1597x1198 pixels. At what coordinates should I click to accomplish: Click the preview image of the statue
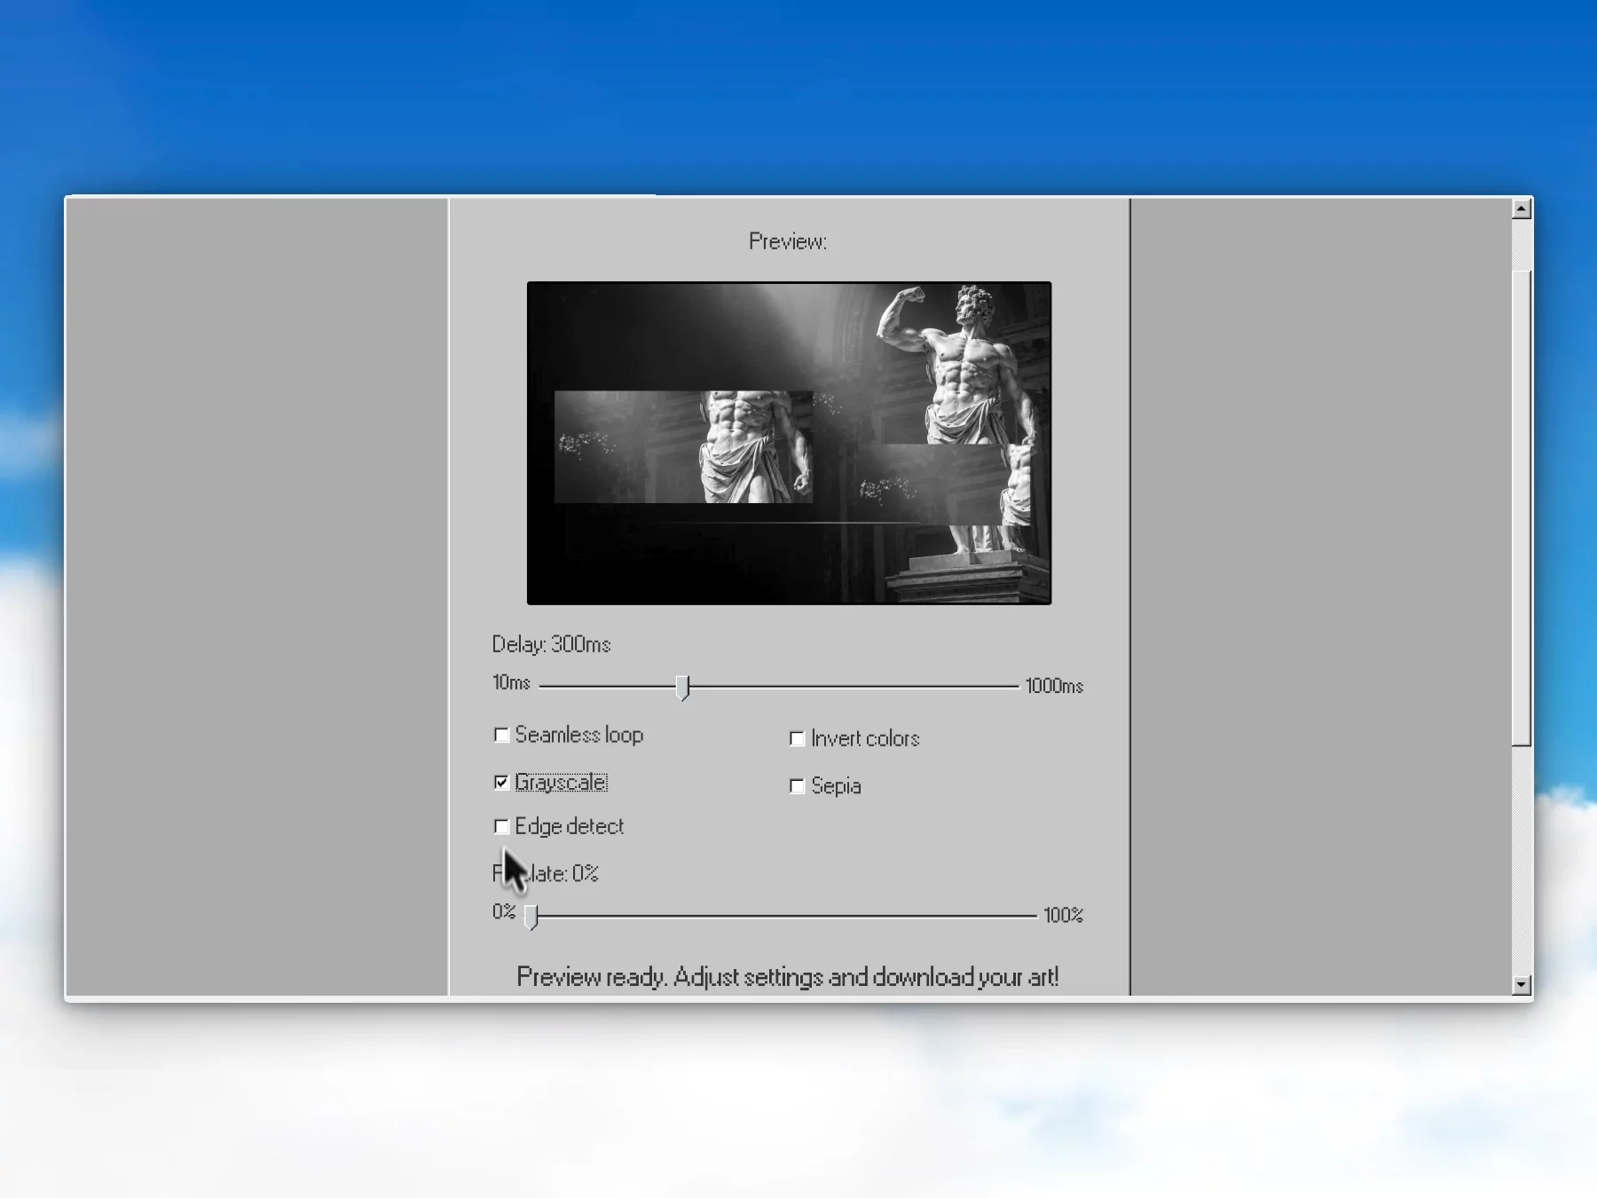[789, 443]
